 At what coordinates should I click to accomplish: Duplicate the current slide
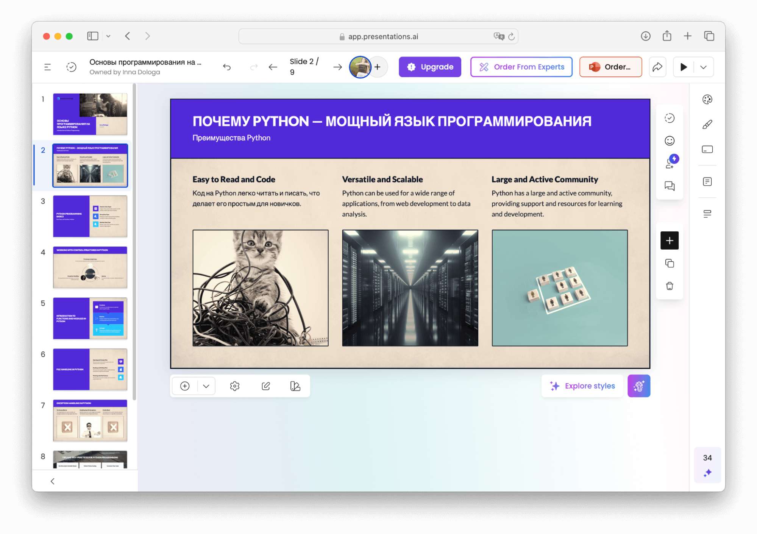pyautogui.click(x=670, y=263)
